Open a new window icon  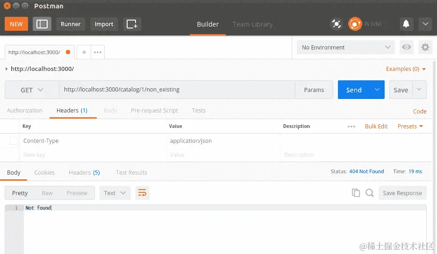[x=132, y=24]
